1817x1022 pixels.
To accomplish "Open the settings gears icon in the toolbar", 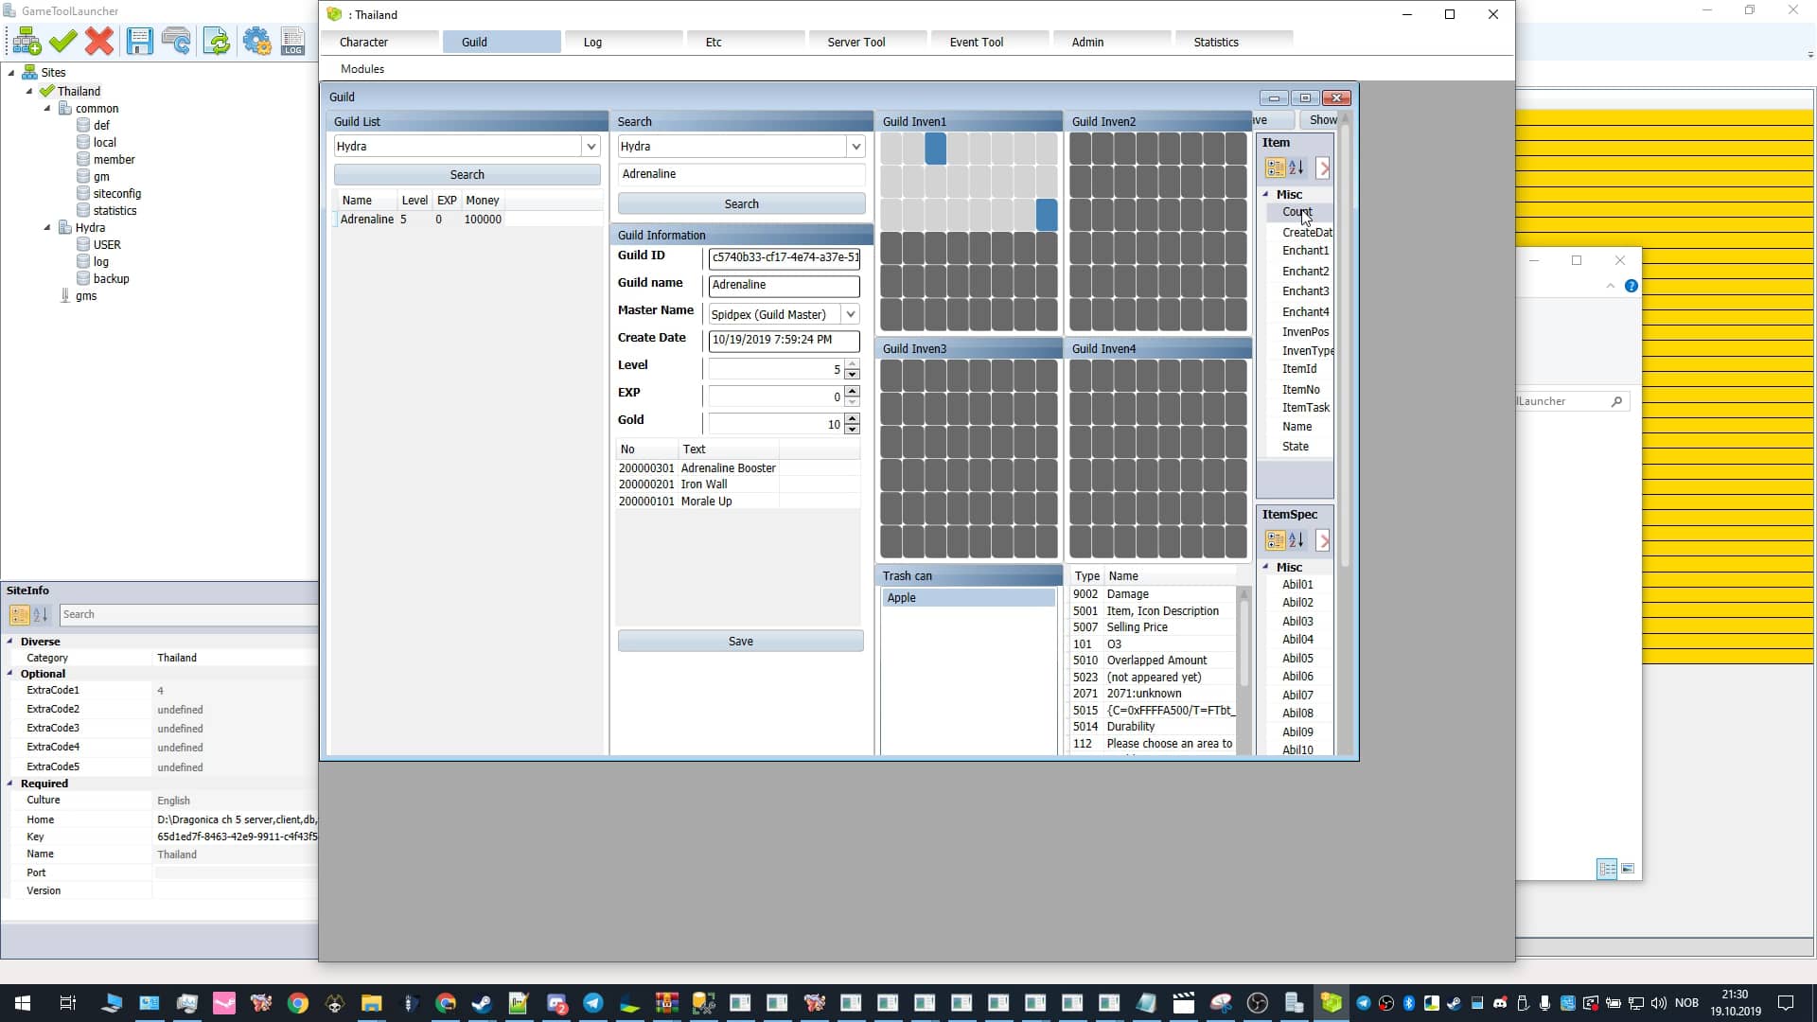I will 257,41.
